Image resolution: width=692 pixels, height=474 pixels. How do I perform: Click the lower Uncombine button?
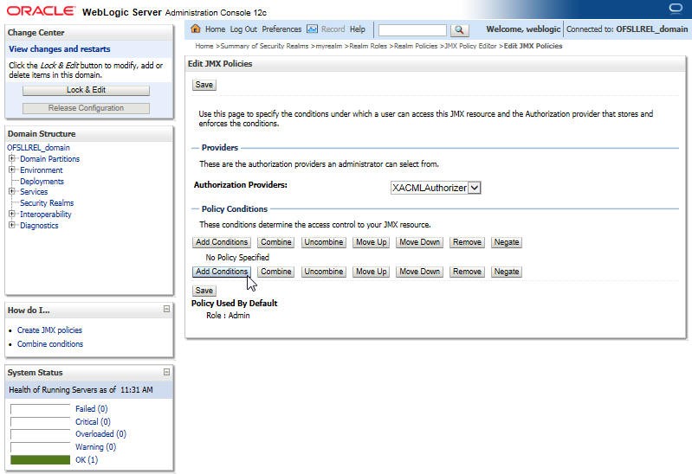pyautogui.click(x=324, y=272)
